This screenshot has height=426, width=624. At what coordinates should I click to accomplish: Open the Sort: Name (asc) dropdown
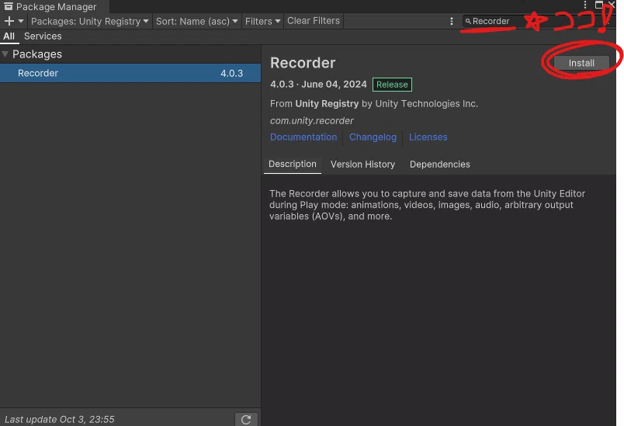(x=196, y=21)
